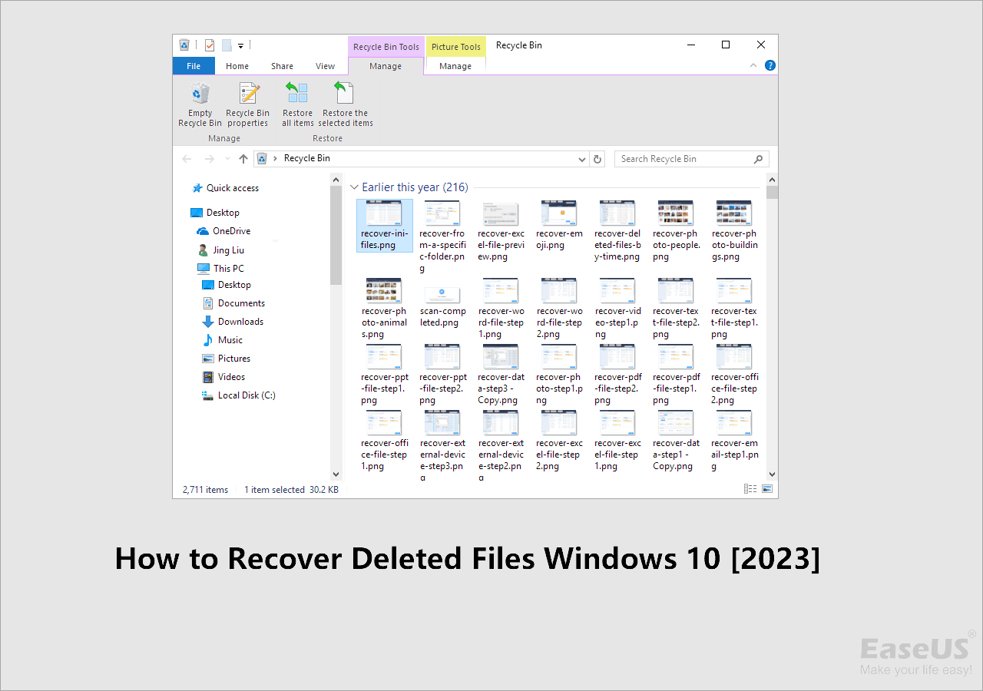The image size is (983, 691).
Task: Select recover-data-step3 - Copy.png file
Action: click(501, 375)
